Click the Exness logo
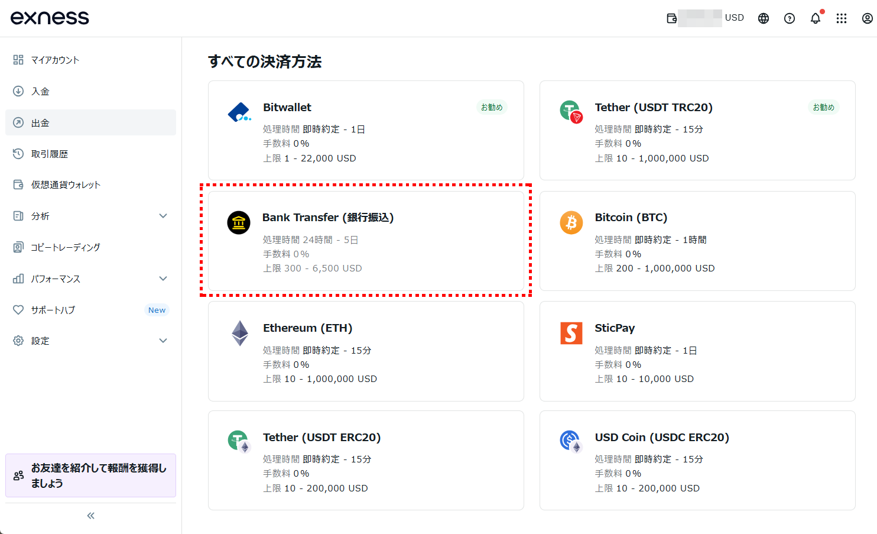 (50, 18)
